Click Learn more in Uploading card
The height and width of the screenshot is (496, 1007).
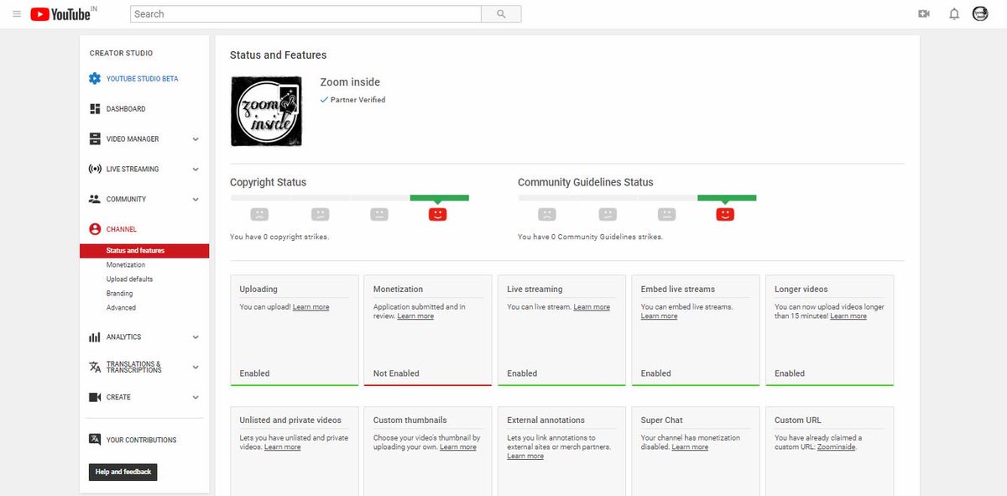point(310,307)
